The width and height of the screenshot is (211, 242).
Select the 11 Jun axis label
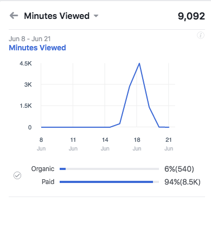coord(73,144)
